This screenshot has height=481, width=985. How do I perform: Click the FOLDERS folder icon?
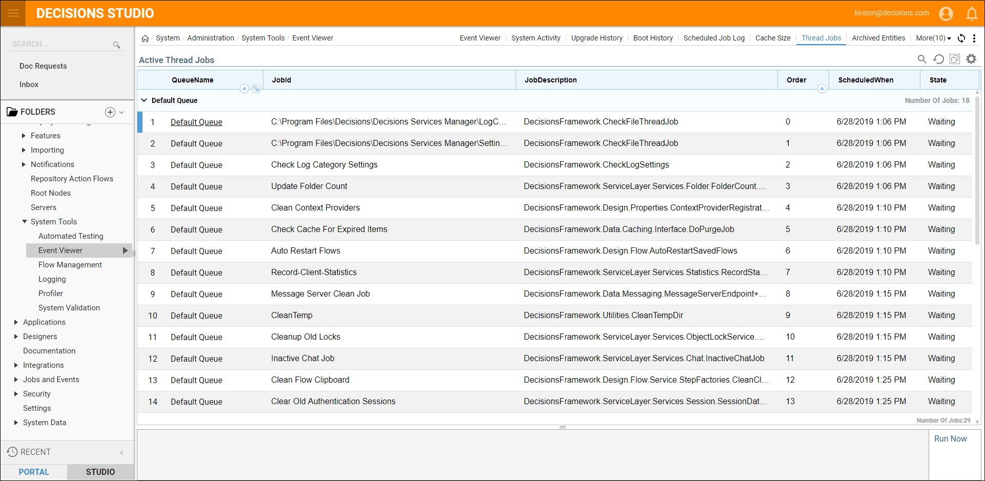click(x=12, y=112)
